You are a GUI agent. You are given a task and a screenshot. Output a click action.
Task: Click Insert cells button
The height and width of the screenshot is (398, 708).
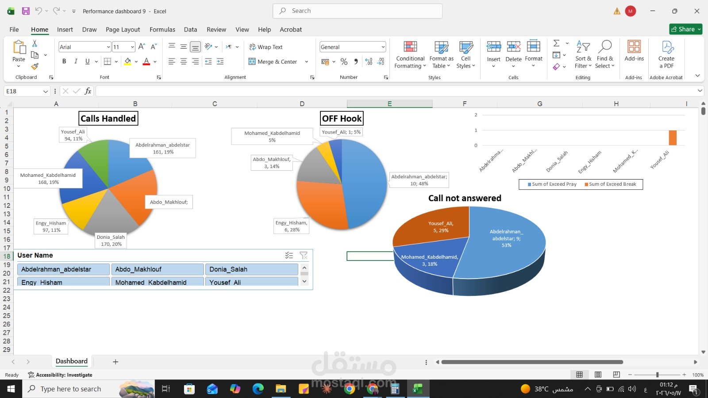493,54
